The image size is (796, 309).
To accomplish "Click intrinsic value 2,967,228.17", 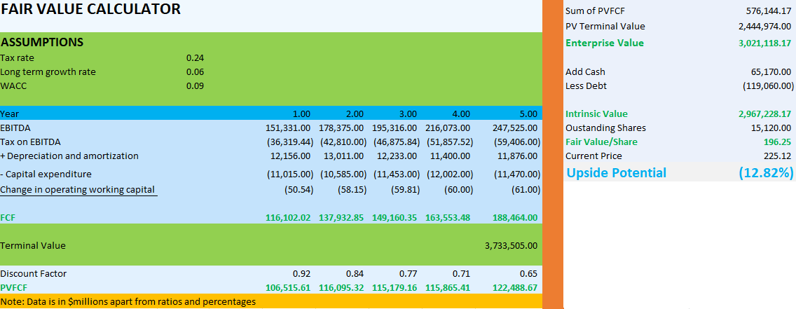I will pyautogui.click(x=764, y=114).
